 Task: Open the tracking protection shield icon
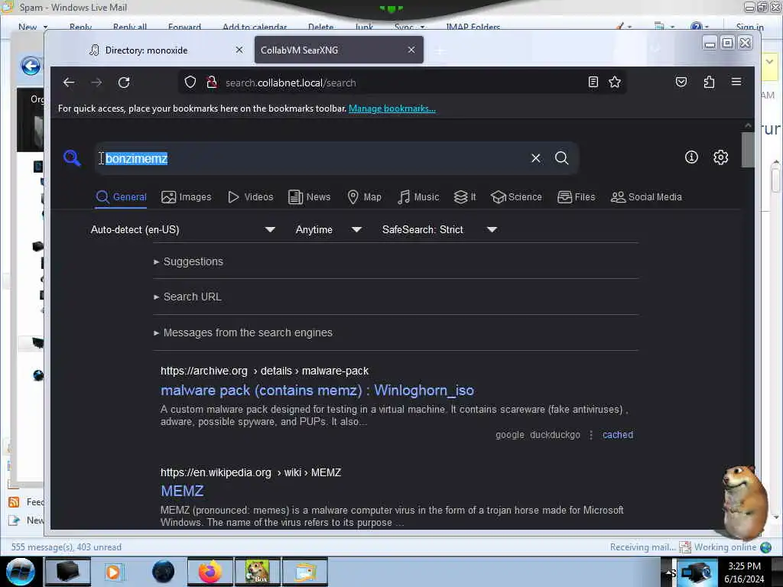pyautogui.click(x=190, y=83)
